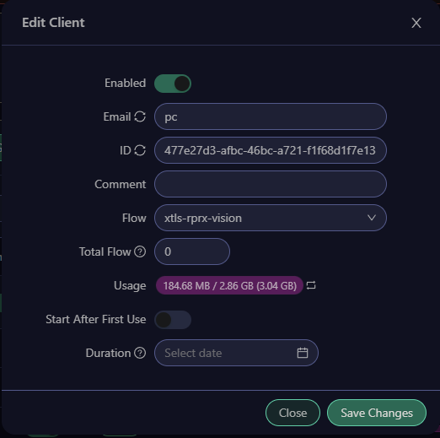Show the Total Flow help tooltip icon
This screenshot has width=440, height=438.
[140, 251]
